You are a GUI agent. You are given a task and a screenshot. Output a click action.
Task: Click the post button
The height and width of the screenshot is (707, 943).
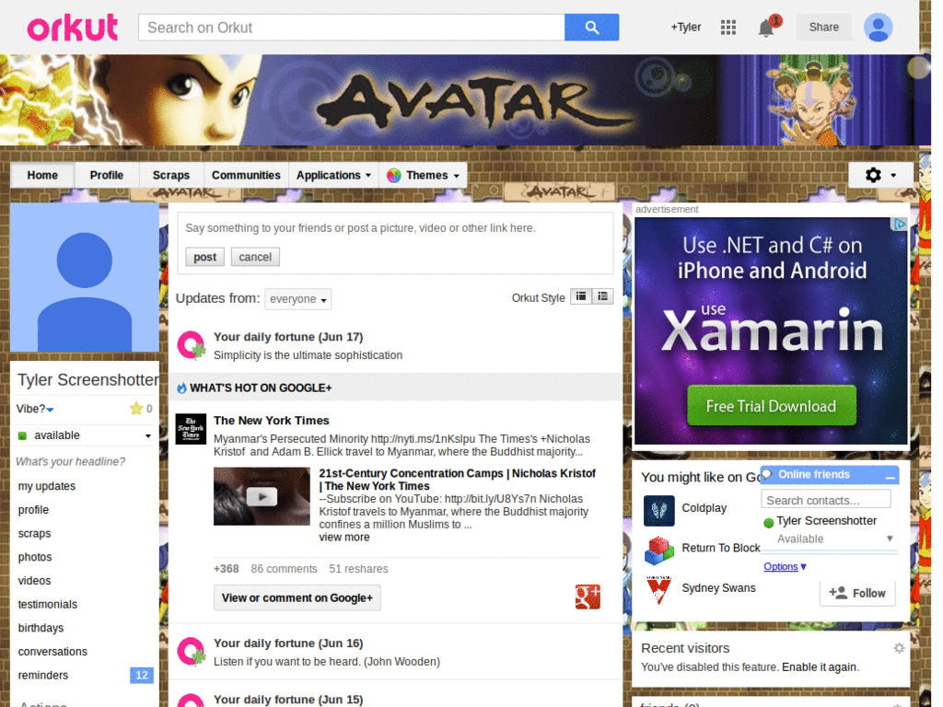click(204, 257)
